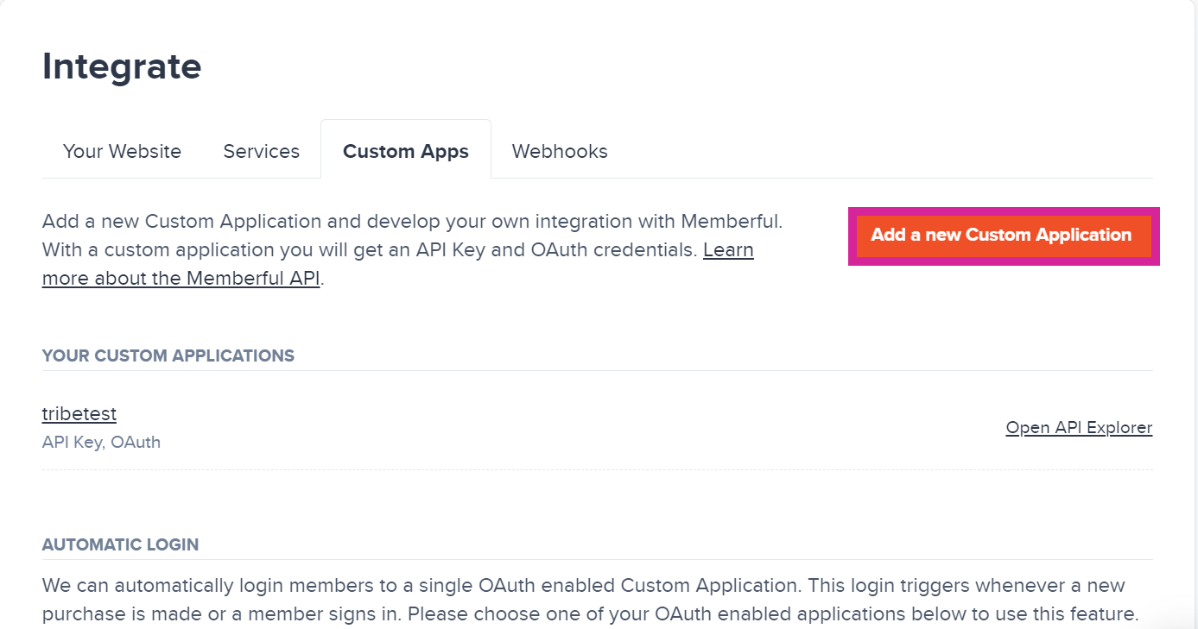Click the rule under the Your Custom Applications header
The width and height of the screenshot is (1198, 629).
pos(597,371)
